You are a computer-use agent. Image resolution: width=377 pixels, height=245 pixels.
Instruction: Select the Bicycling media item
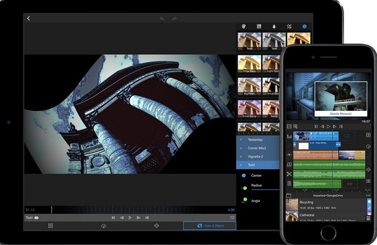point(326,205)
